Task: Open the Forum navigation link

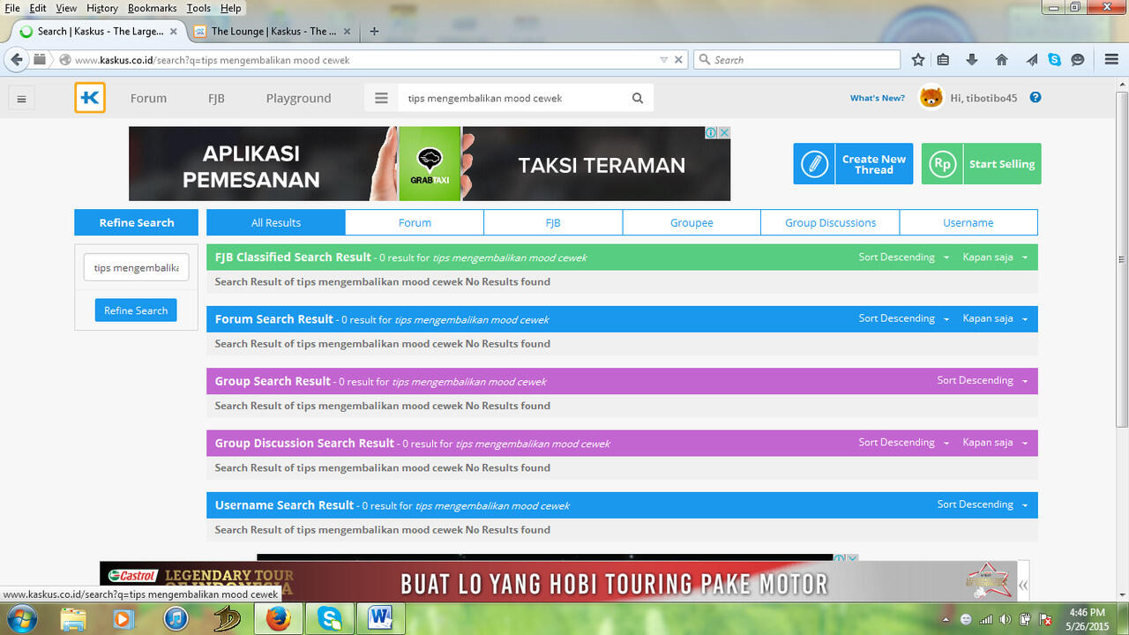Action: pyautogui.click(x=148, y=98)
